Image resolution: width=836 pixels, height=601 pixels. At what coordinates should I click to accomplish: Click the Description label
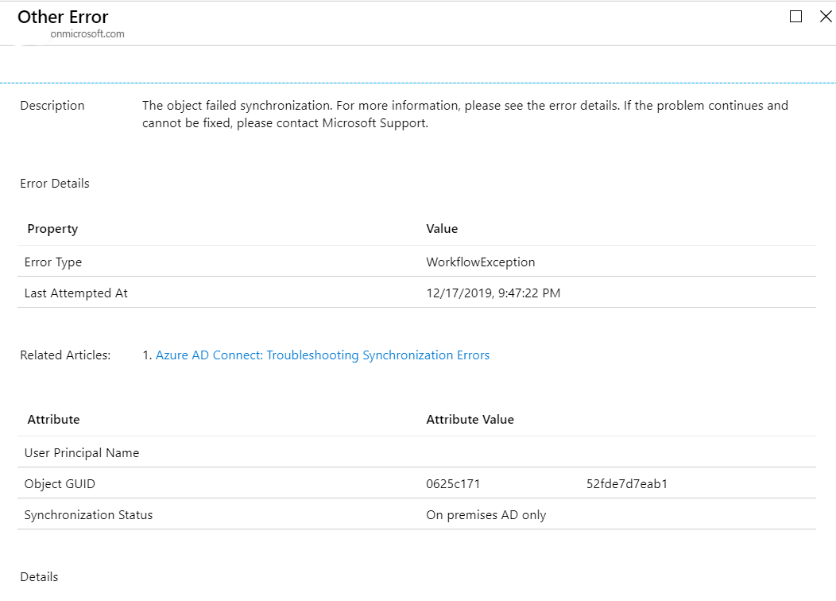coord(52,105)
